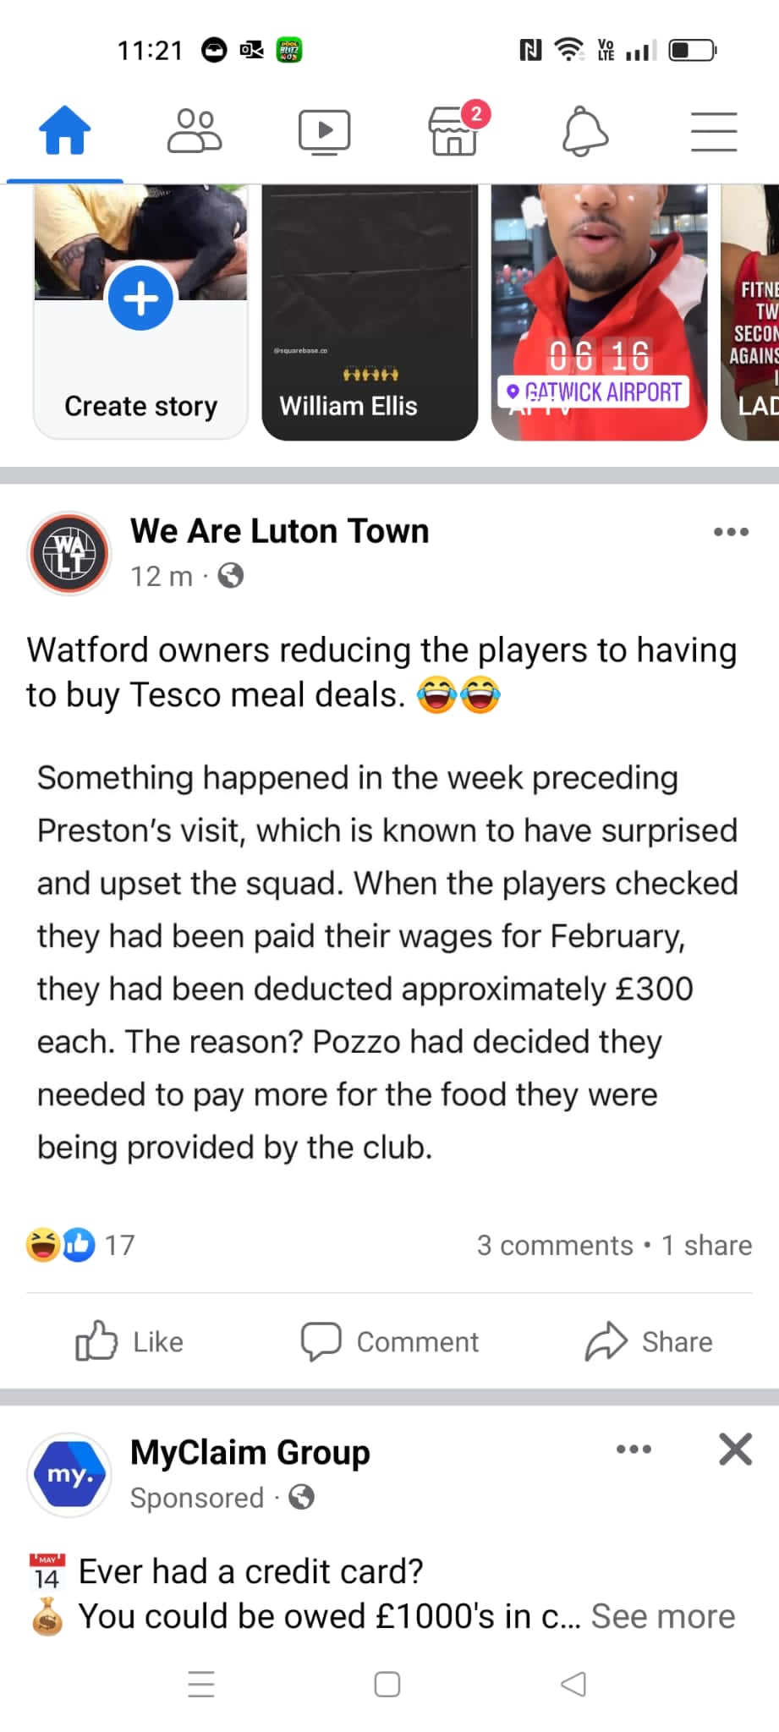The width and height of the screenshot is (779, 1732).
Task: View the Gatwick Airport story
Action: tap(599, 313)
